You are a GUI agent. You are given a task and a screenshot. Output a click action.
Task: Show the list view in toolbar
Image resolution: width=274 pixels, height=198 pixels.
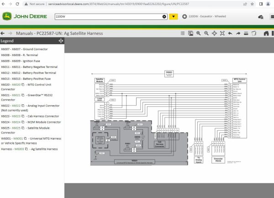[x=183, y=33]
